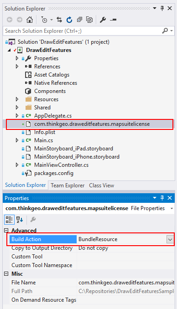Image resolution: width=177 pixels, height=309 pixels.
Task: Click the Pending Changes Filter clock icon
Action: (x=44, y=20)
